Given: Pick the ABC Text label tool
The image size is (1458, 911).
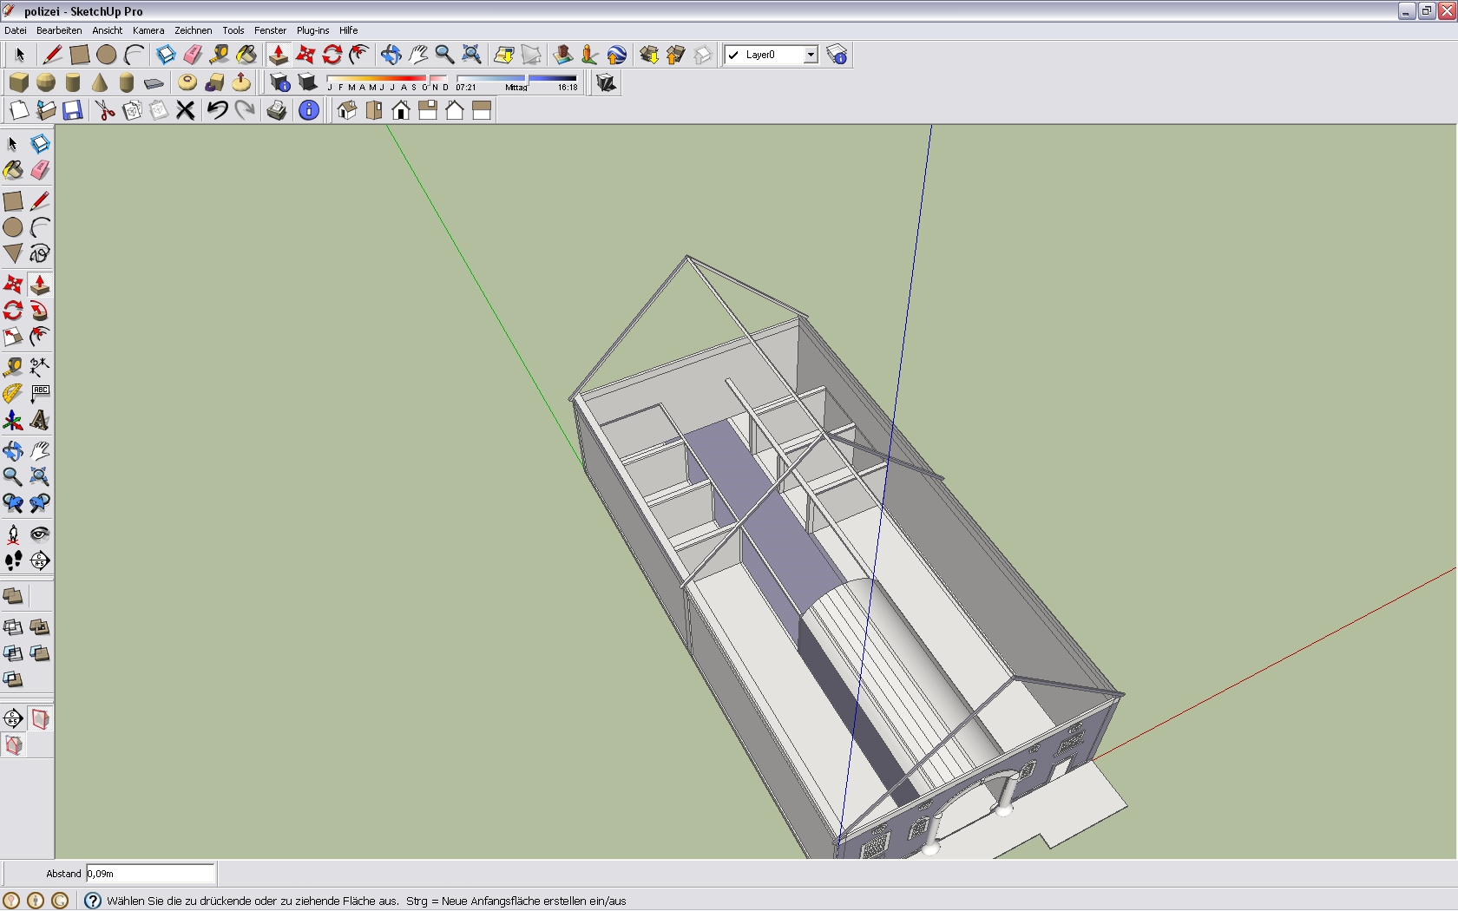Looking at the screenshot, I should click(40, 394).
